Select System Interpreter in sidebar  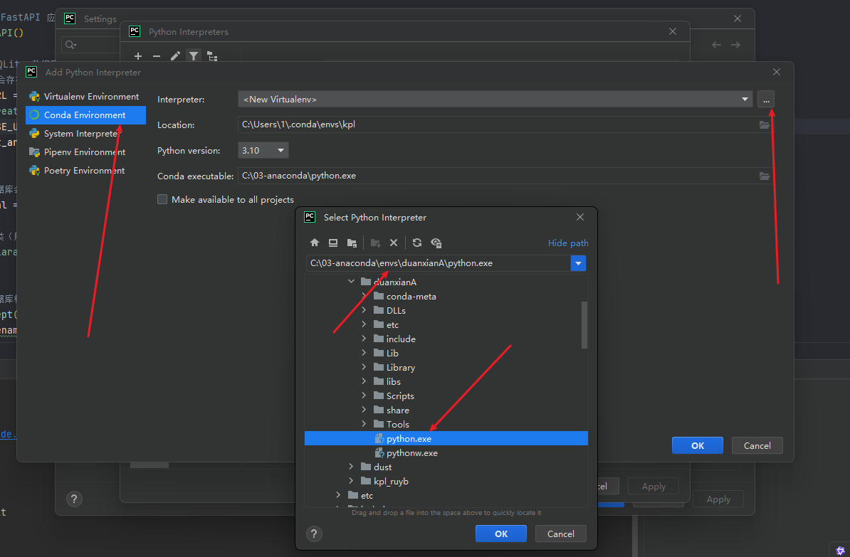[x=85, y=133]
